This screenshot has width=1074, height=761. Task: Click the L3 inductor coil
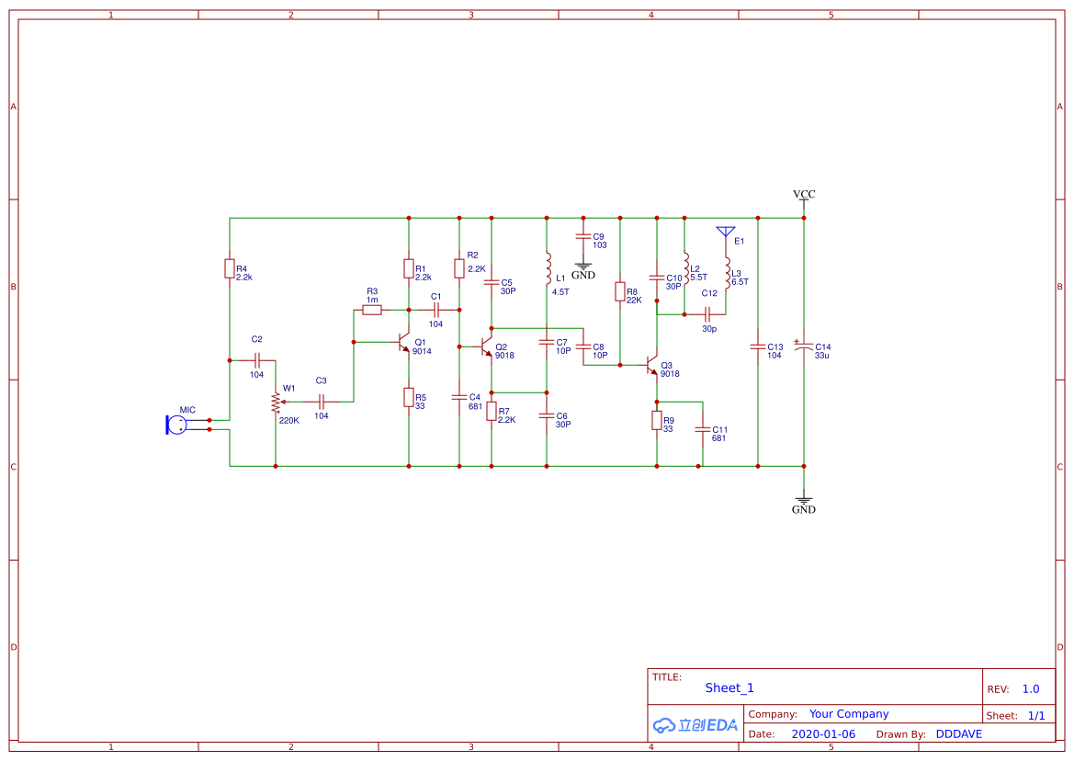pyautogui.click(x=728, y=273)
